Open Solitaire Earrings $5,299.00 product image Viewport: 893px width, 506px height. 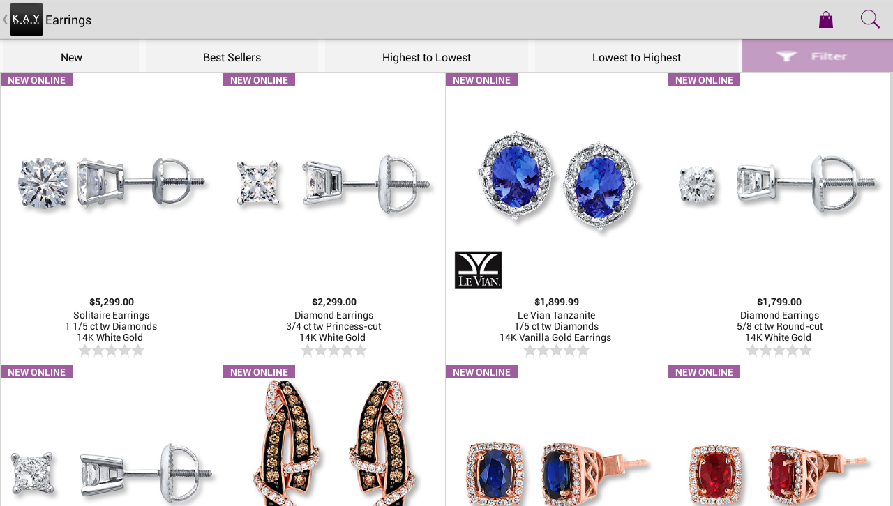click(x=112, y=183)
